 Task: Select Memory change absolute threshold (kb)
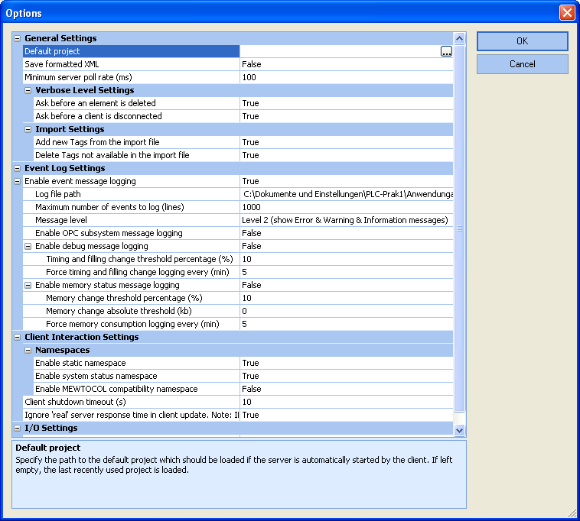coord(132,311)
